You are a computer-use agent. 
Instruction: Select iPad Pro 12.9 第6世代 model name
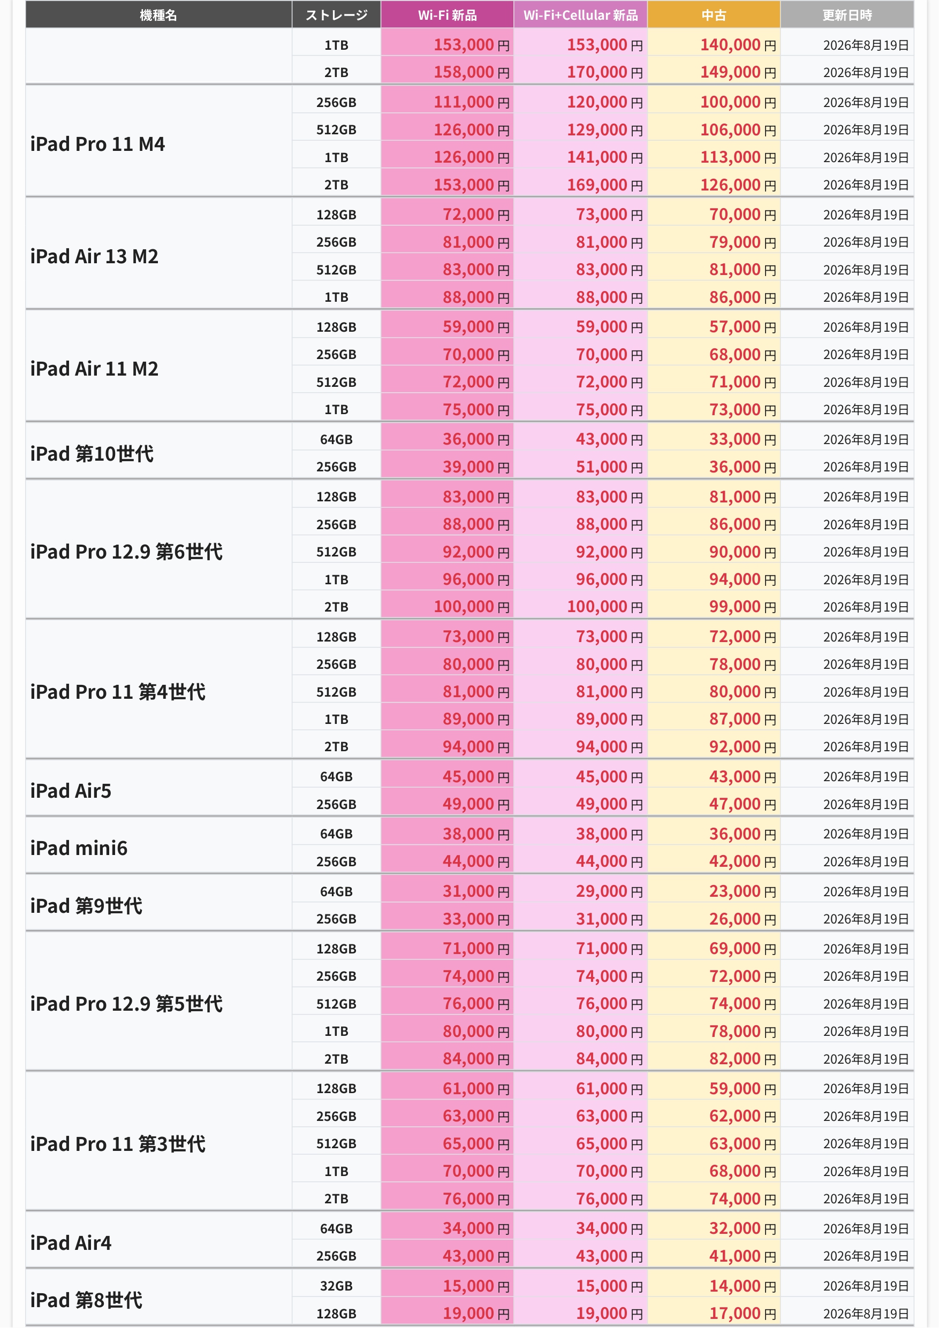point(126,552)
